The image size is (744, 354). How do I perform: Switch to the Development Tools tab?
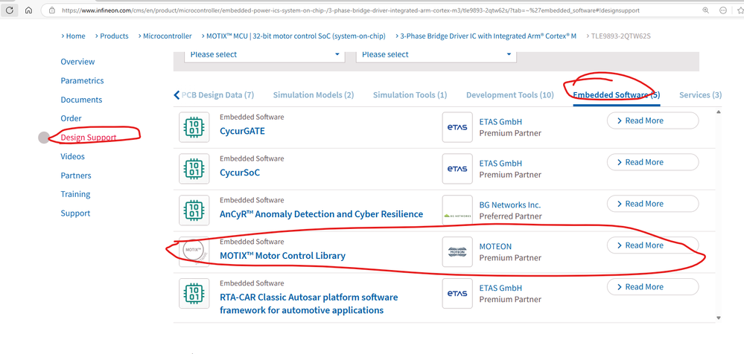509,95
